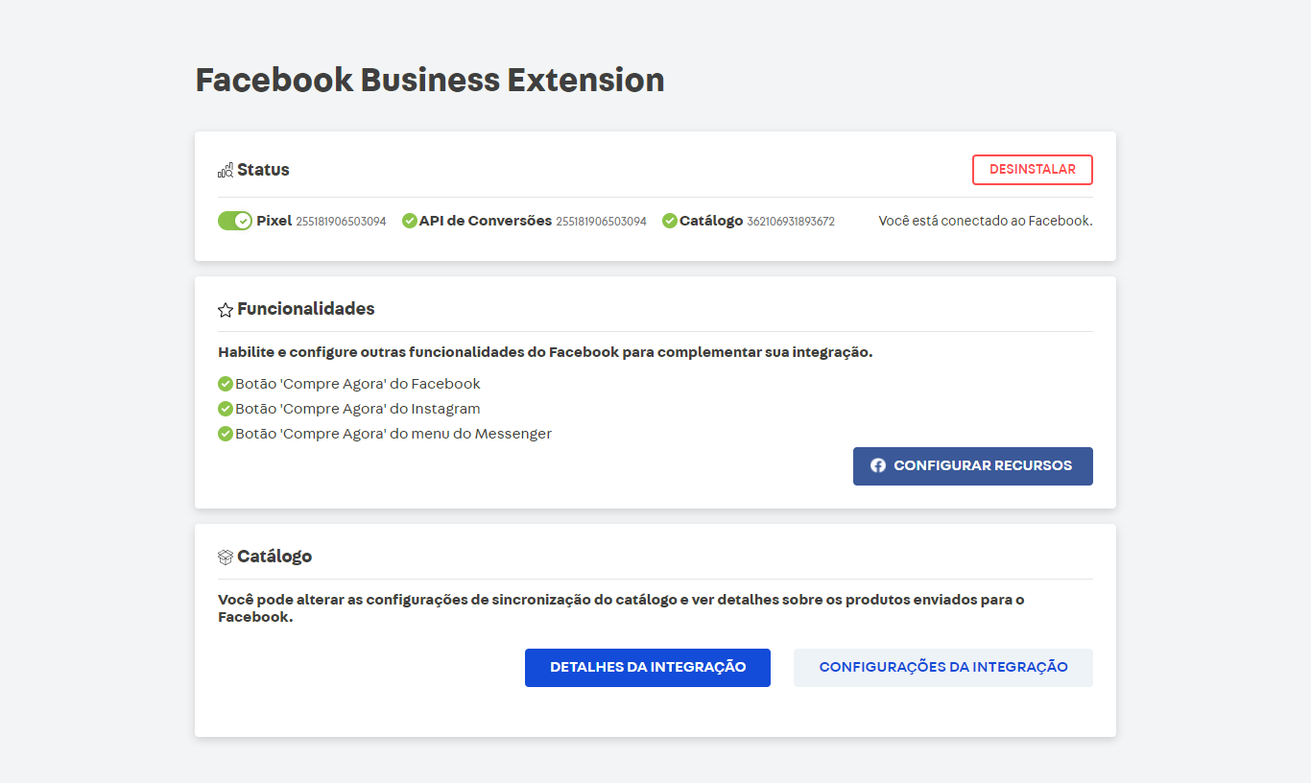Click the Status chart icon
1311x783 pixels.
coord(226,171)
